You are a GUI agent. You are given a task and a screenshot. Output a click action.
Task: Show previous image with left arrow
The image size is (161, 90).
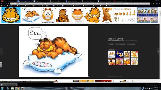1,52
